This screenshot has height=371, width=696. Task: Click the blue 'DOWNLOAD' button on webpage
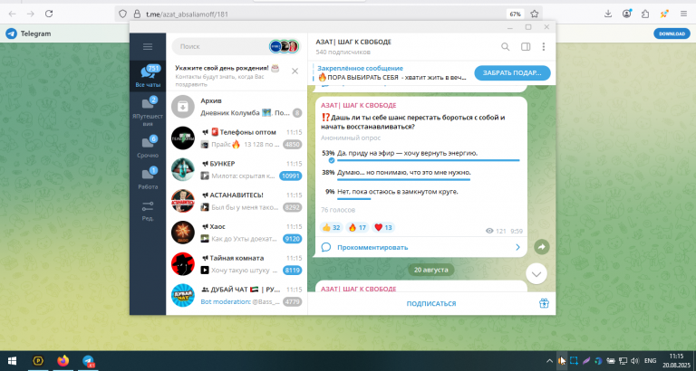[x=672, y=33]
